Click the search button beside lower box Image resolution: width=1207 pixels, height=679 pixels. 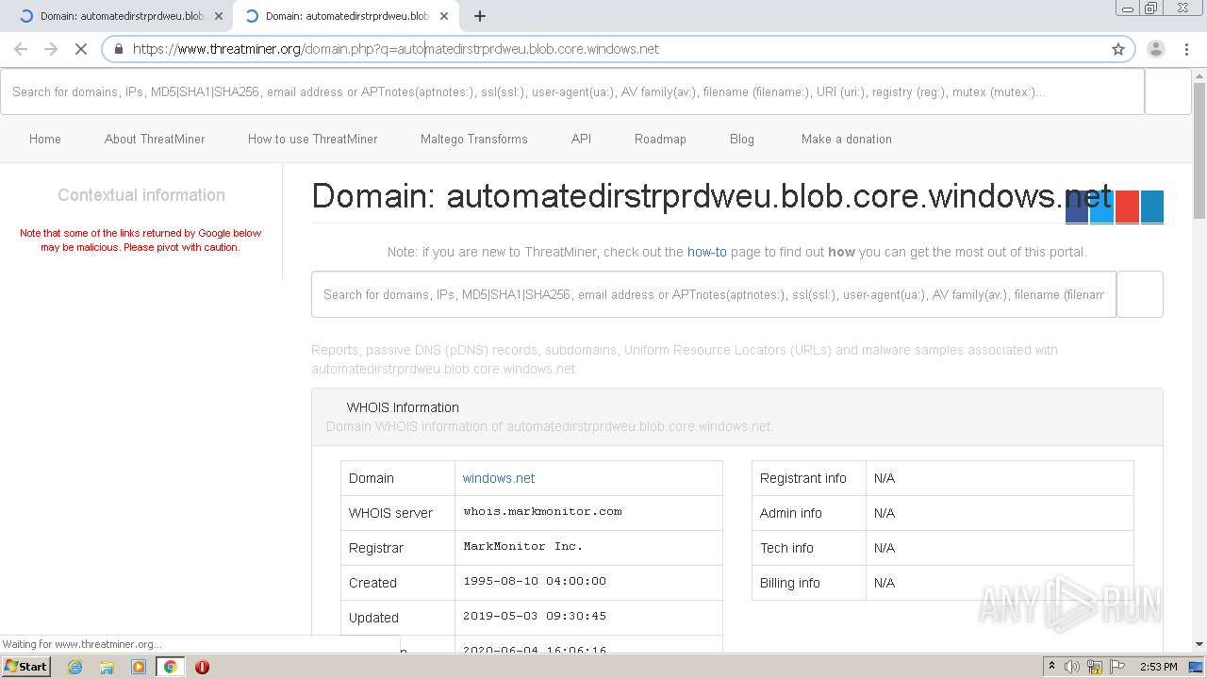pos(1140,294)
